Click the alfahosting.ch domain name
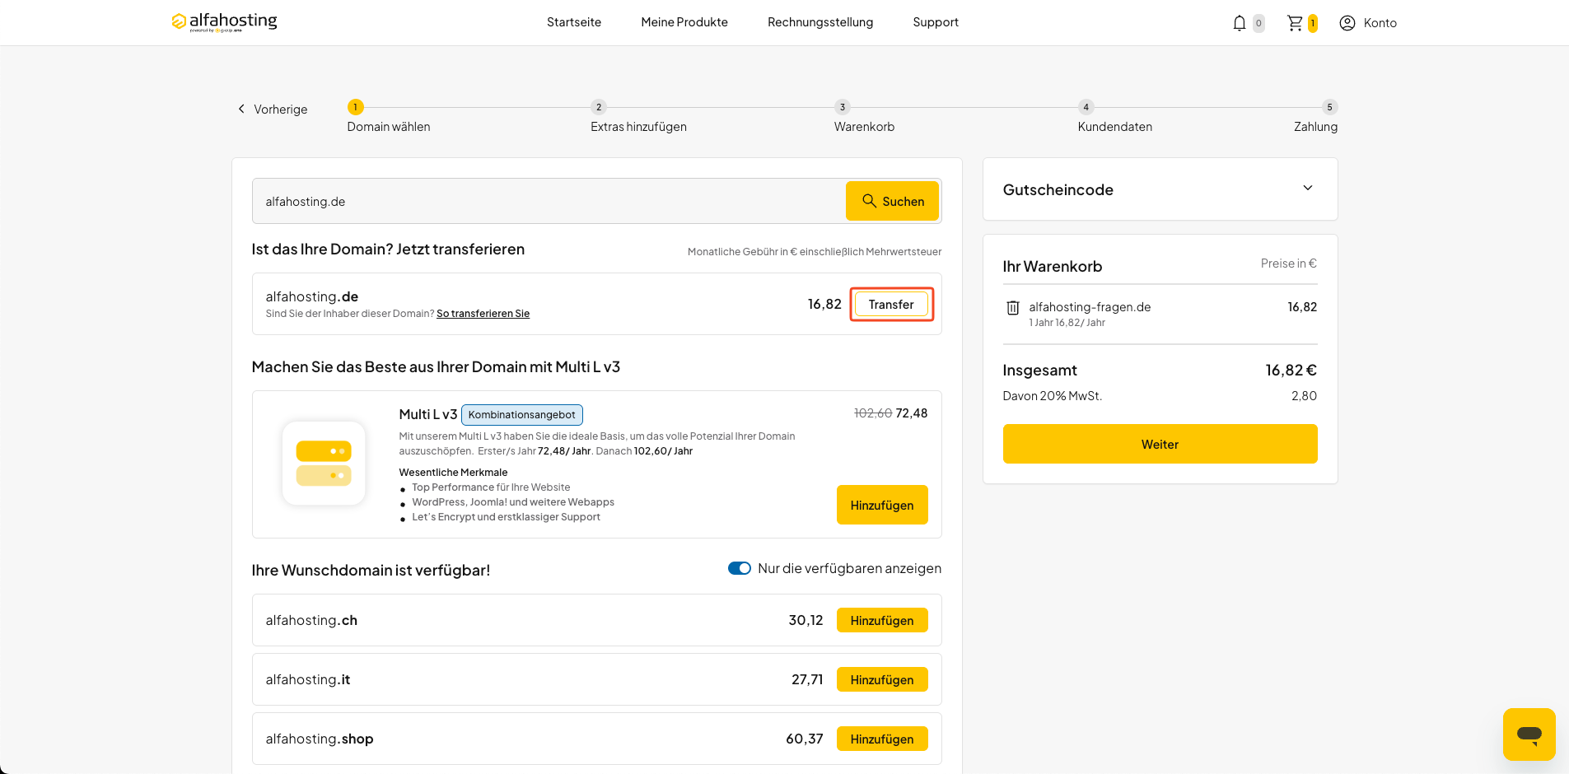This screenshot has width=1569, height=774. [311, 620]
